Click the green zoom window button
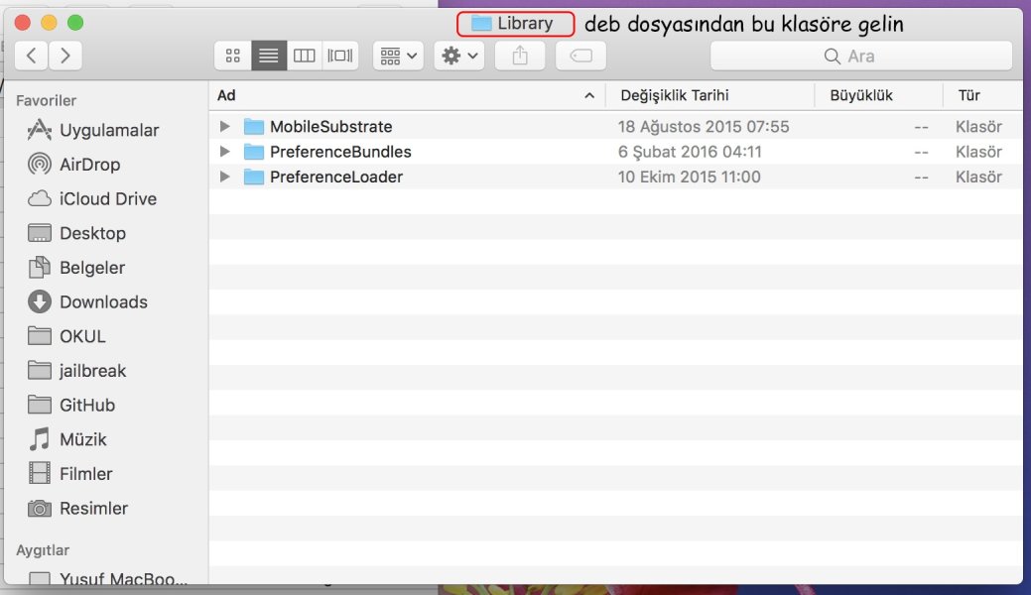This screenshot has height=595, width=1031. 75,23
